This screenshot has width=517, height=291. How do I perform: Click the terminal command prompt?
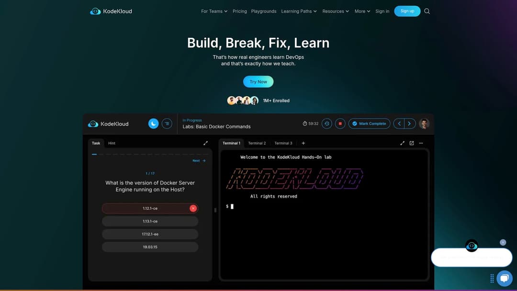229,206
